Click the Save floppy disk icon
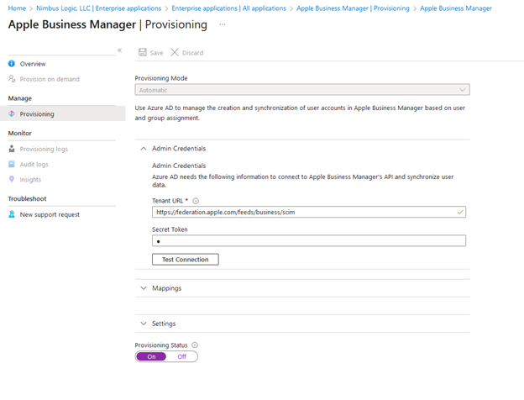The height and width of the screenshot is (400, 524). coord(143,52)
